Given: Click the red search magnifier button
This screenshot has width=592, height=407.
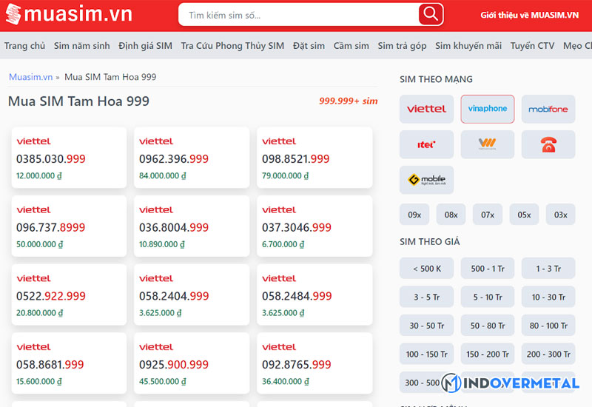Looking at the screenshot, I should (x=430, y=14).
